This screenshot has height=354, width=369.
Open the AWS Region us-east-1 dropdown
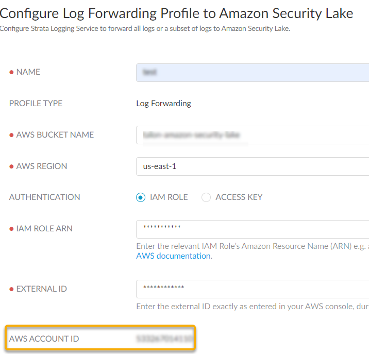point(253,166)
